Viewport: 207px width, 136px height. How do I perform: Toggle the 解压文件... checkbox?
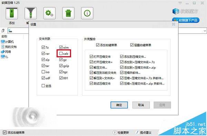[91, 67]
